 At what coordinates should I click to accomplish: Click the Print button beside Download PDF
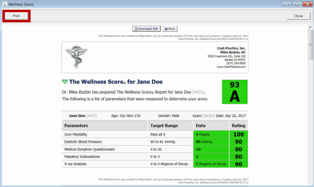(170, 29)
